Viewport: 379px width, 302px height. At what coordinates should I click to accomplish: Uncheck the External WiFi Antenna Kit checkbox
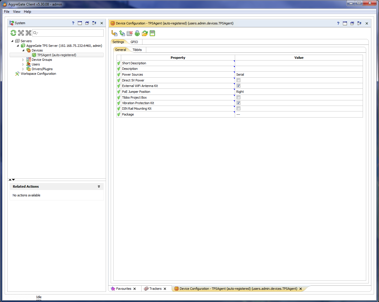238,86
